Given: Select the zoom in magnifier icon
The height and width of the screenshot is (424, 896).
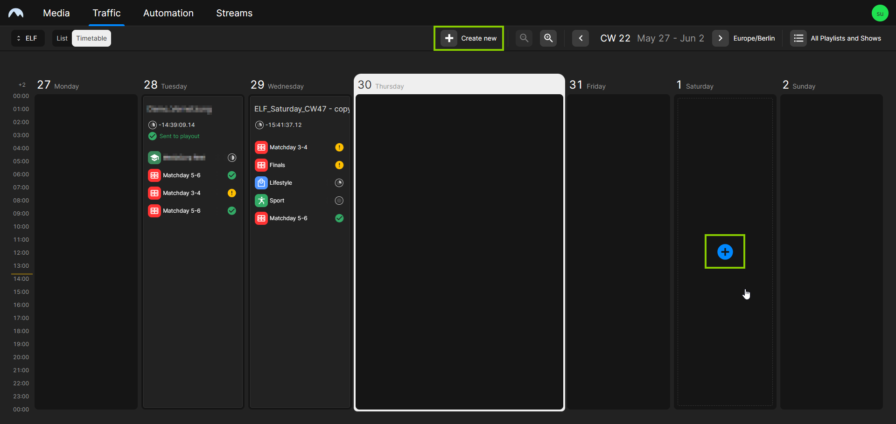Looking at the screenshot, I should click(548, 38).
